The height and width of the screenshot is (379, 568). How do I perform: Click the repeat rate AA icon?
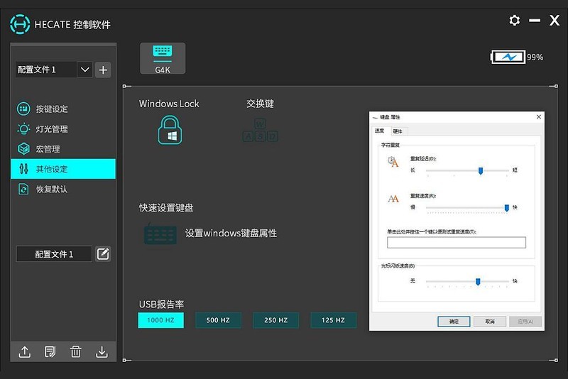point(393,198)
